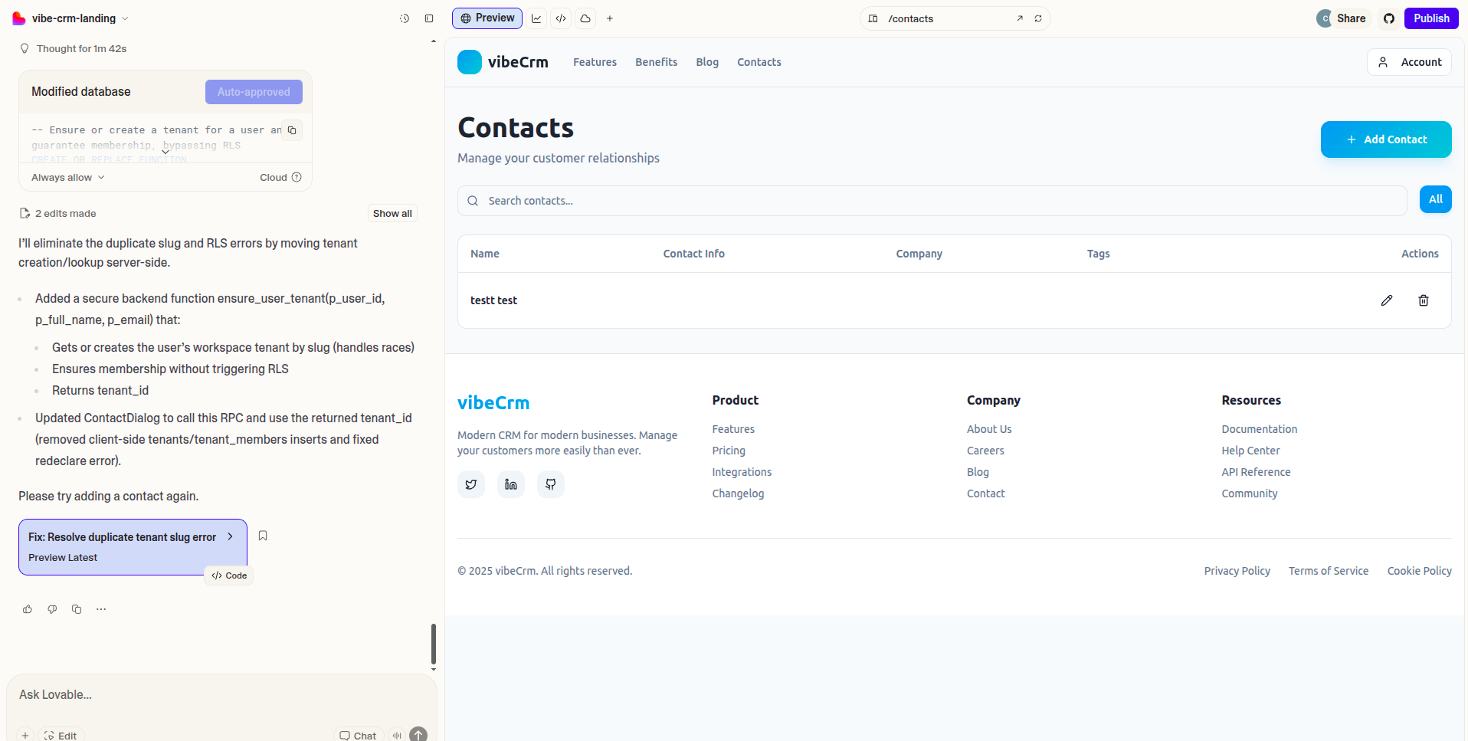This screenshot has width=1468, height=741.
Task: Click the Twitter icon in the footer
Action: tap(471, 484)
